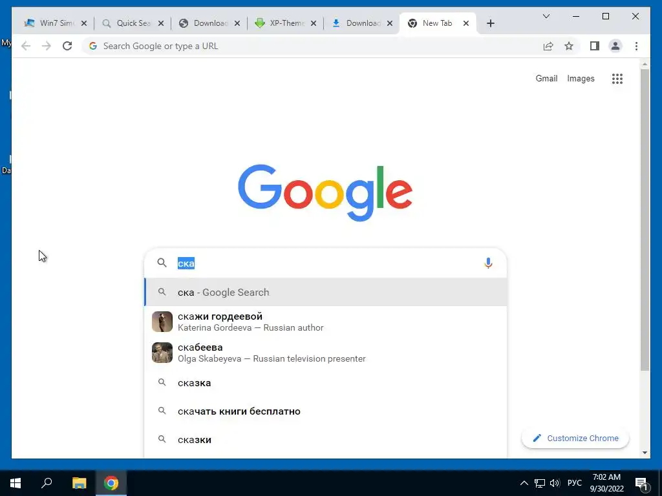Screen dimensions: 662x496
Task: Switch input language РУС indicator
Action: 575,483
